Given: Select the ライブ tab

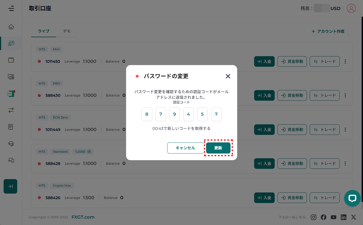Looking at the screenshot, I should 44,31.
